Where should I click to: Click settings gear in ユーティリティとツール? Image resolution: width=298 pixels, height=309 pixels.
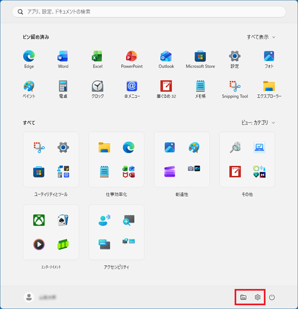[63, 147]
